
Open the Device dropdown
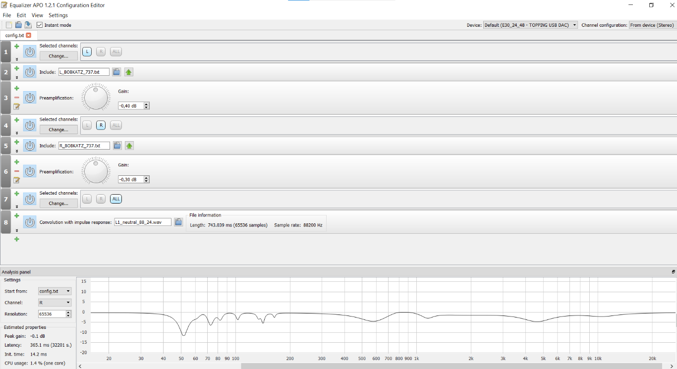(x=530, y=25)
